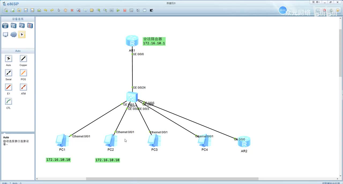Click the 00:00 recording timer badge
The image size is (343, 184).
(x=283, y=10)
